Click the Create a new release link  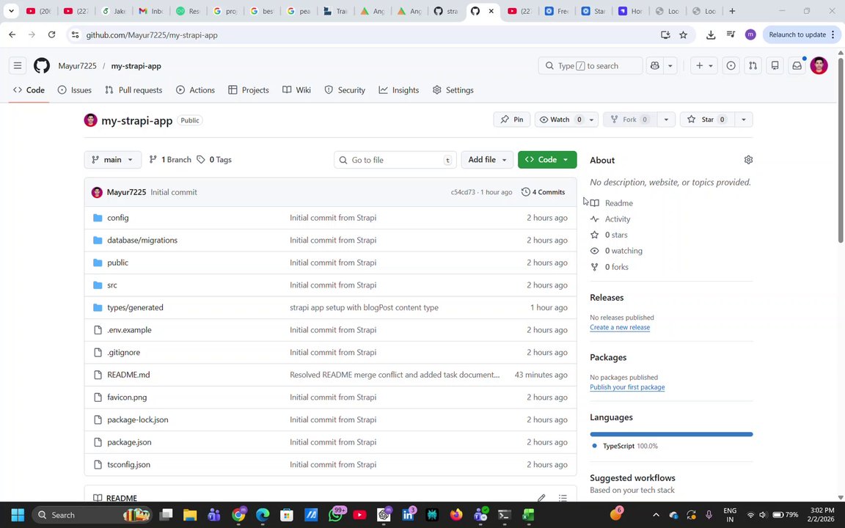(620, 327)
